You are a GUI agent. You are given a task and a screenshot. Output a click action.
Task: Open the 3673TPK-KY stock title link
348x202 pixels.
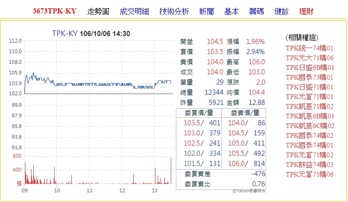pyautogui.click(x=55, y=11)
